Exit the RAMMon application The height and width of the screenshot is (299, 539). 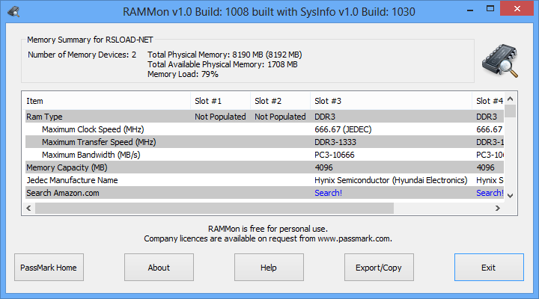[x=488, y=268]
